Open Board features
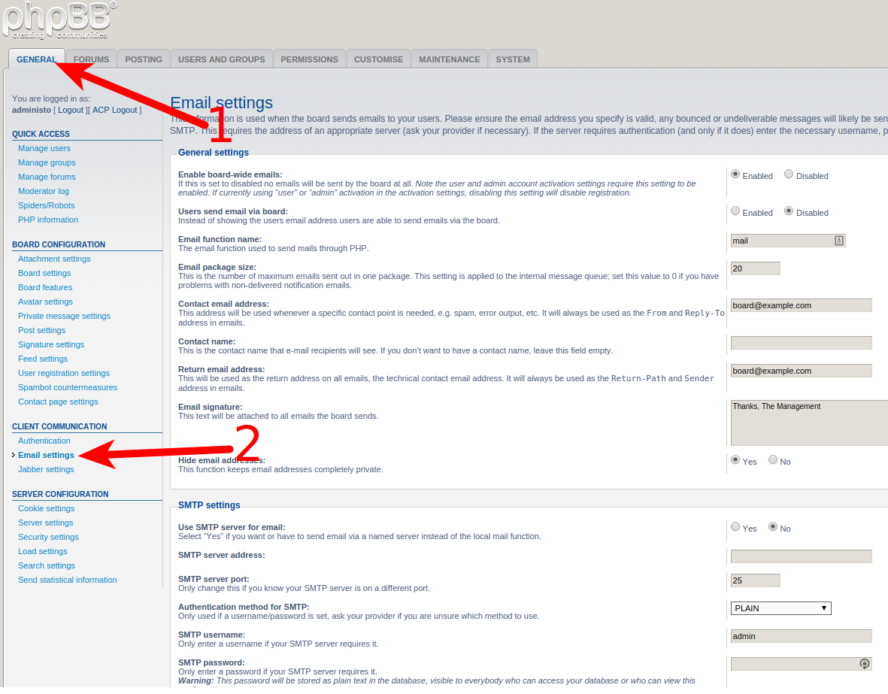Screen dimensions: 888x694 pos(45,287)
